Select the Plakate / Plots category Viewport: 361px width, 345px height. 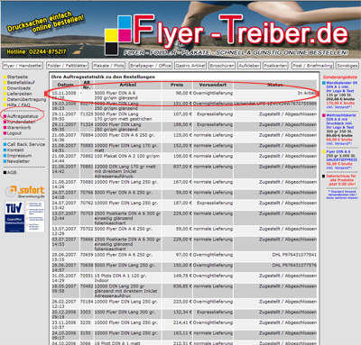[108, 66]
